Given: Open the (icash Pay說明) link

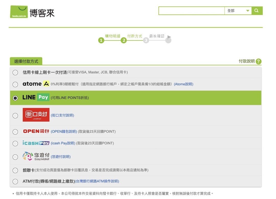Looking at the screenshot, I should point(63,143).
